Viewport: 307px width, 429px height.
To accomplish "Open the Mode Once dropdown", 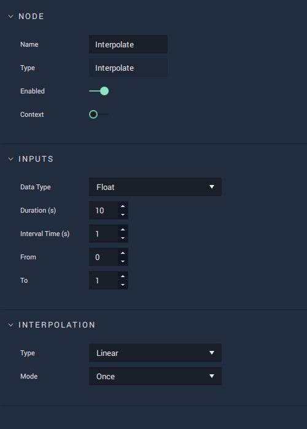I will click(x=155, y=376).
